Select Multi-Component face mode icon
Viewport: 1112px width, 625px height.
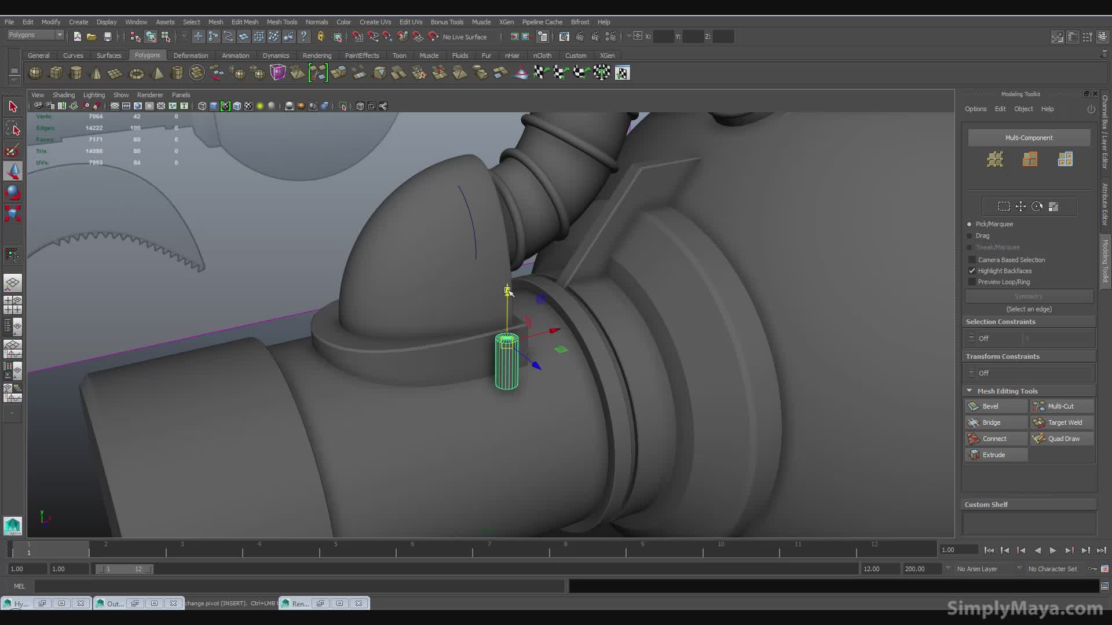tap(1065, 159)
